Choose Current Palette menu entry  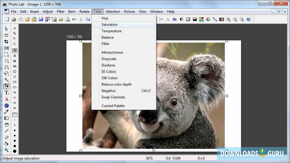pos(124,106)
